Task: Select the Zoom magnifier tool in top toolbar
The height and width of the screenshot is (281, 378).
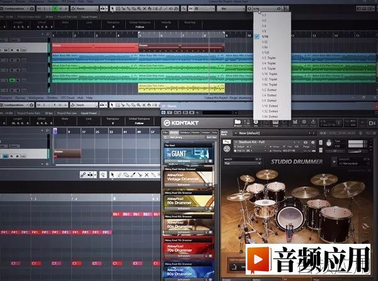Action: pyautogui.click(x=139, y=9)
